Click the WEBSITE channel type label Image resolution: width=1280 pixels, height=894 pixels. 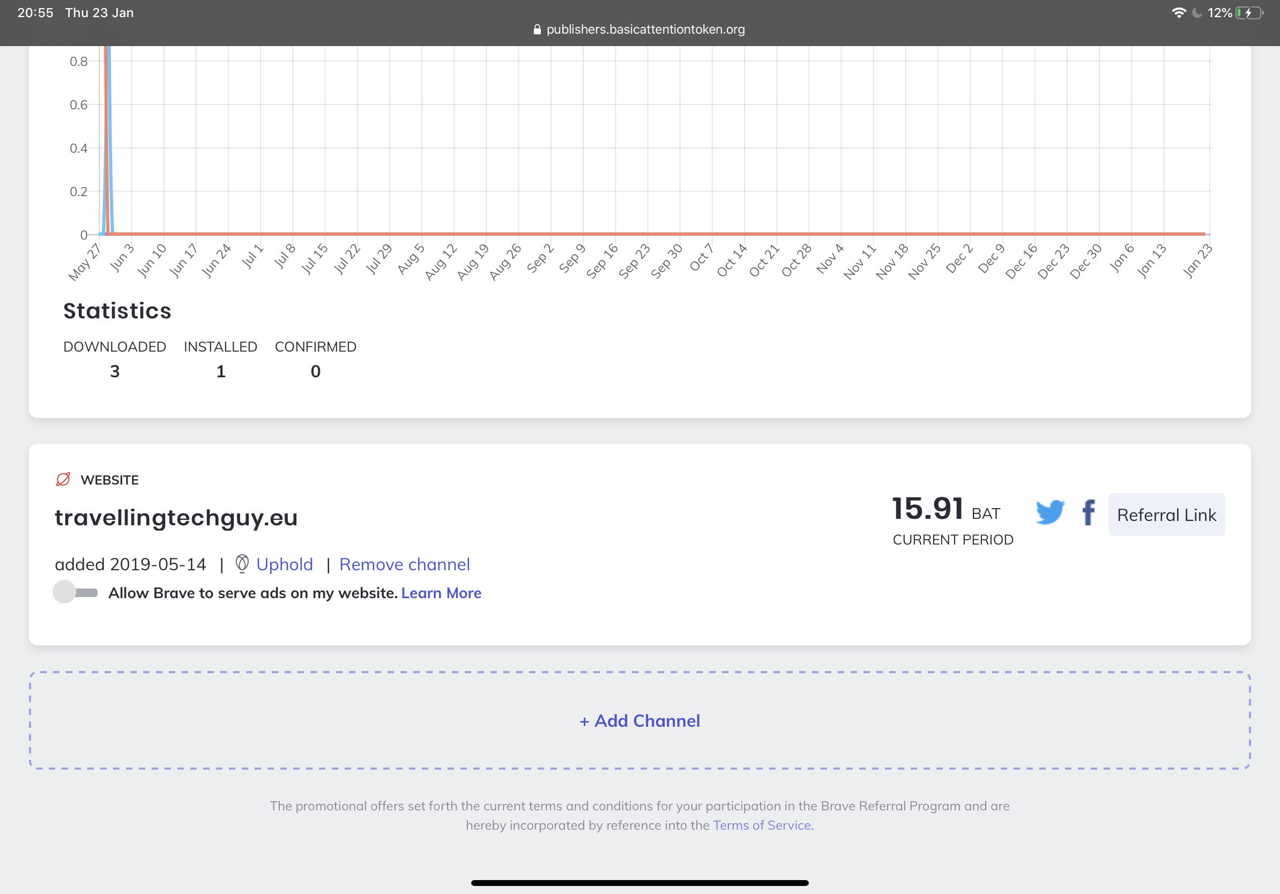(x=109, y=480)
